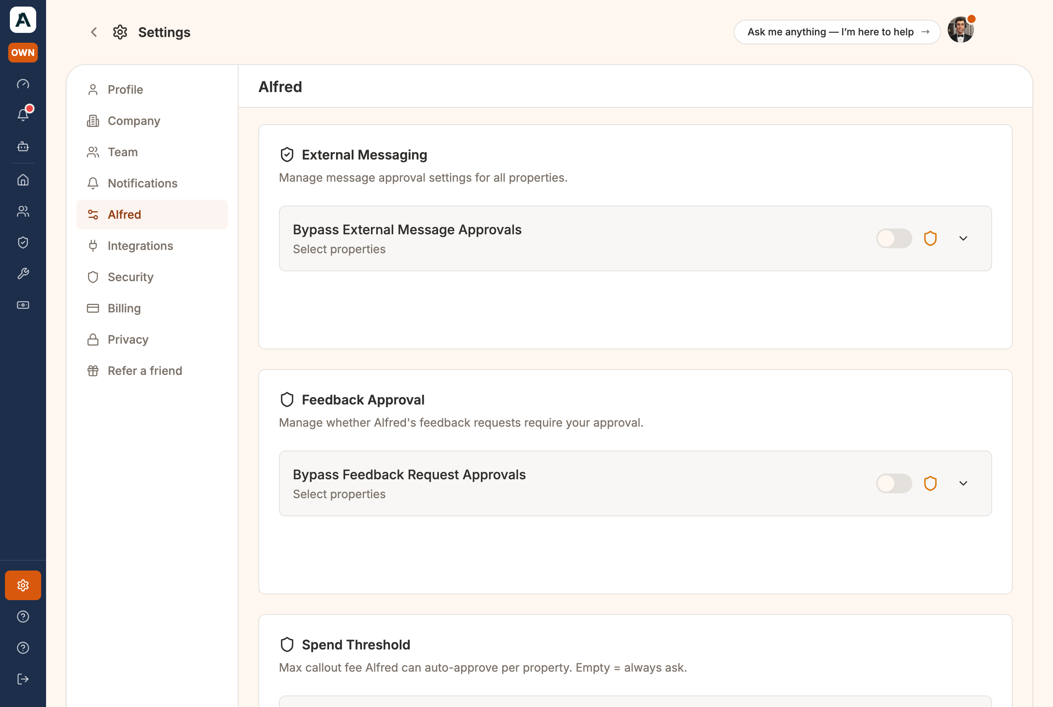
Task: Click the upper help question mark icon
Action: point(23,617)
